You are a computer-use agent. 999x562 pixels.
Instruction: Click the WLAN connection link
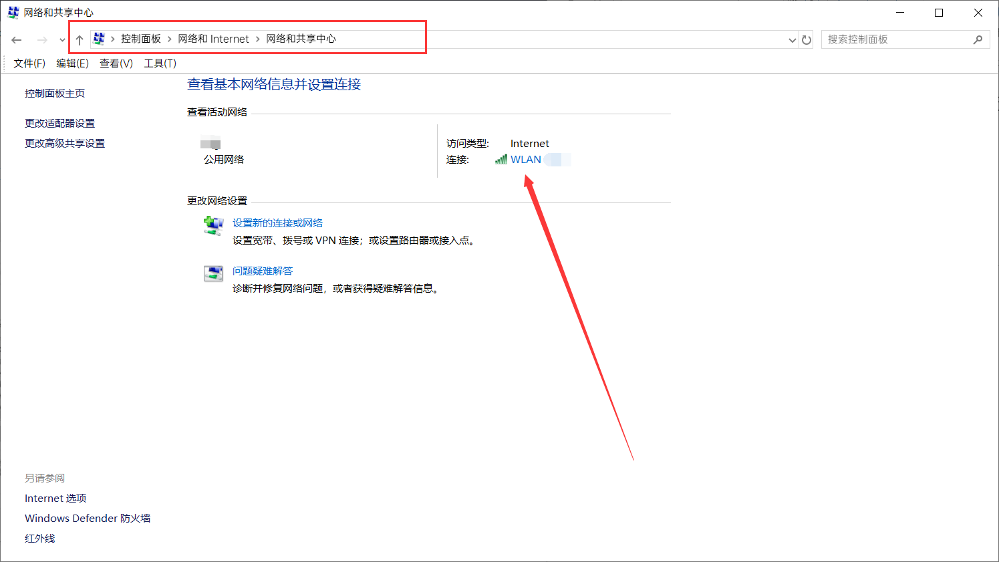tap(526, 160)
